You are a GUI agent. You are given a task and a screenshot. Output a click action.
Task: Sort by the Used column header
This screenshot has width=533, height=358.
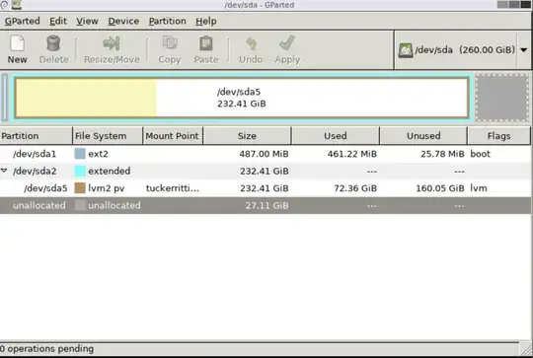click(336, 136)
